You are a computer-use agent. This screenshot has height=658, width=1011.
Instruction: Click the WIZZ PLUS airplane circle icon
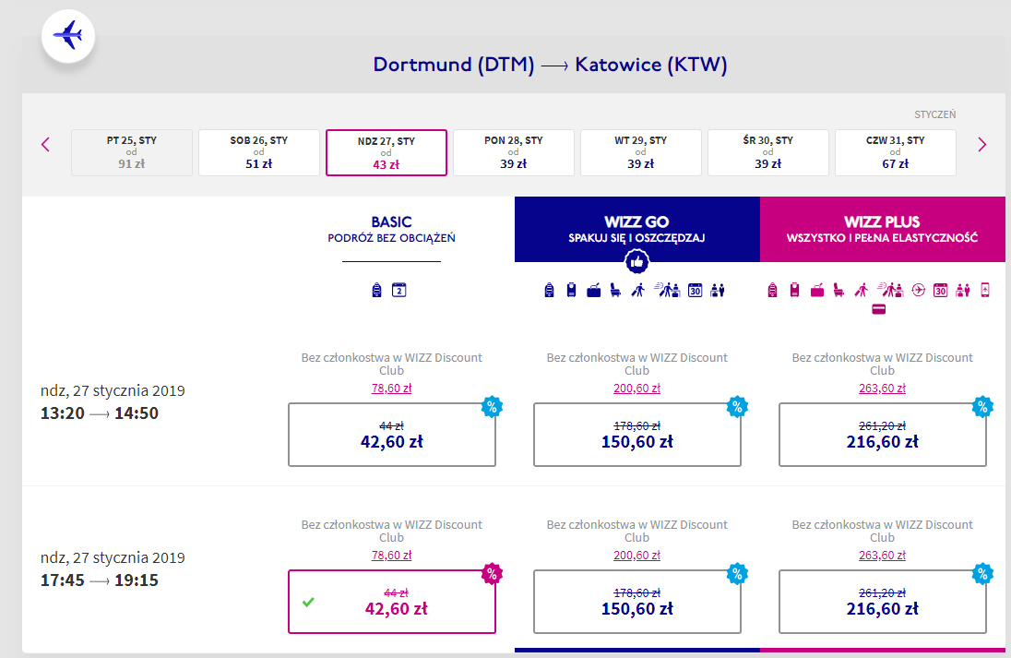click(918, 290)
